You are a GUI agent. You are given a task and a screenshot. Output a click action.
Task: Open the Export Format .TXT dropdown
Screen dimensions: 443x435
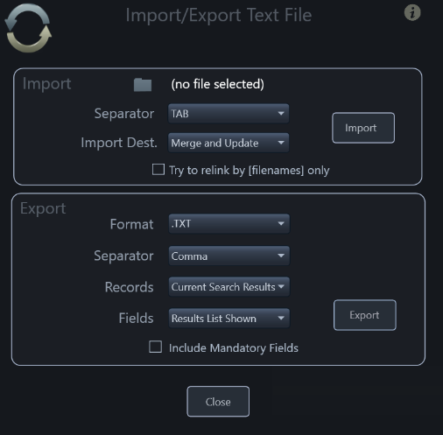click(229, 224)
